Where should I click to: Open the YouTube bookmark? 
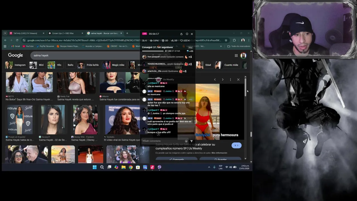tap(28, 46)
